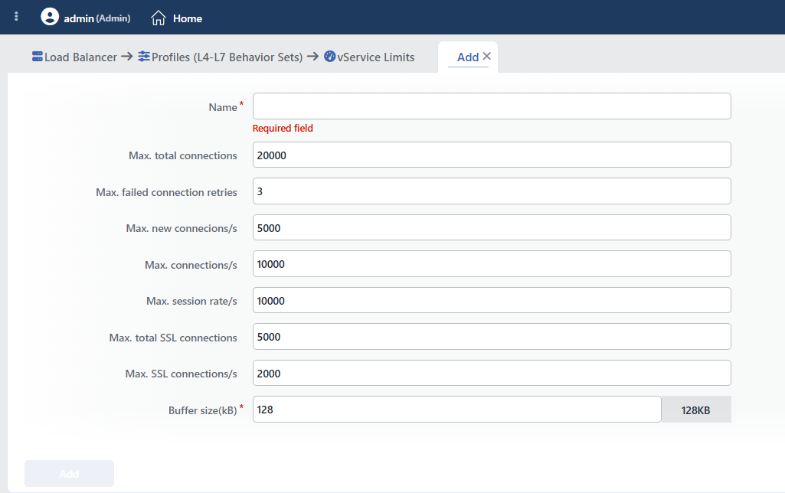The image size is (785, 493).
Task: Focus the Buffer size(kB) input field
Action: click(x=456, y=410)
